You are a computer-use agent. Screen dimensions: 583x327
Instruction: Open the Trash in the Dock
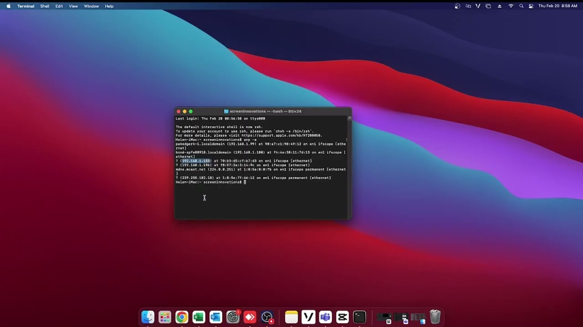435,317
